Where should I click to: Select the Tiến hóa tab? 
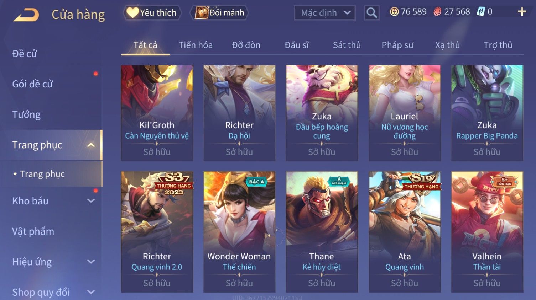coord(196,45)
